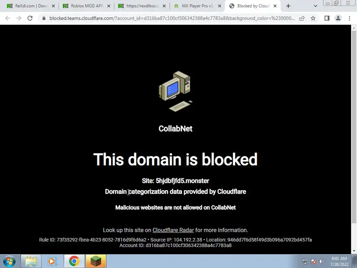Open the profile avatar menu
The height and width of the screenshot is (268, 357).
338,18
